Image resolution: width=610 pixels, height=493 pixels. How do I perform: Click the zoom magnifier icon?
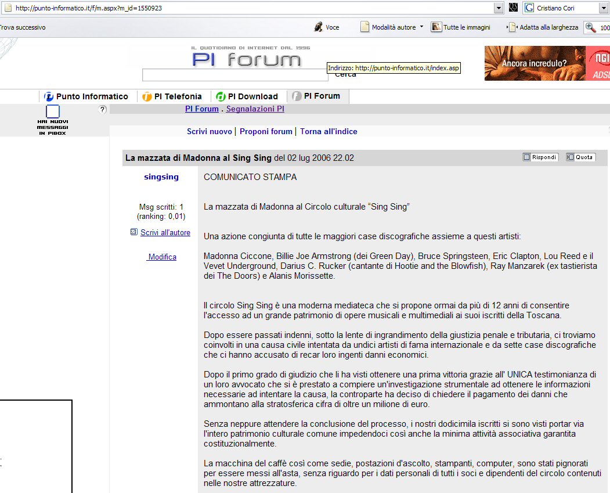pos(591,27)
